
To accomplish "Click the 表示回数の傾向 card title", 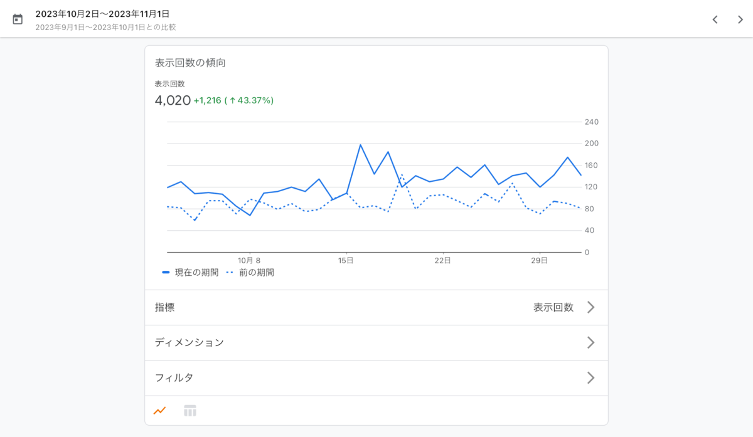I will click(190, 63).
